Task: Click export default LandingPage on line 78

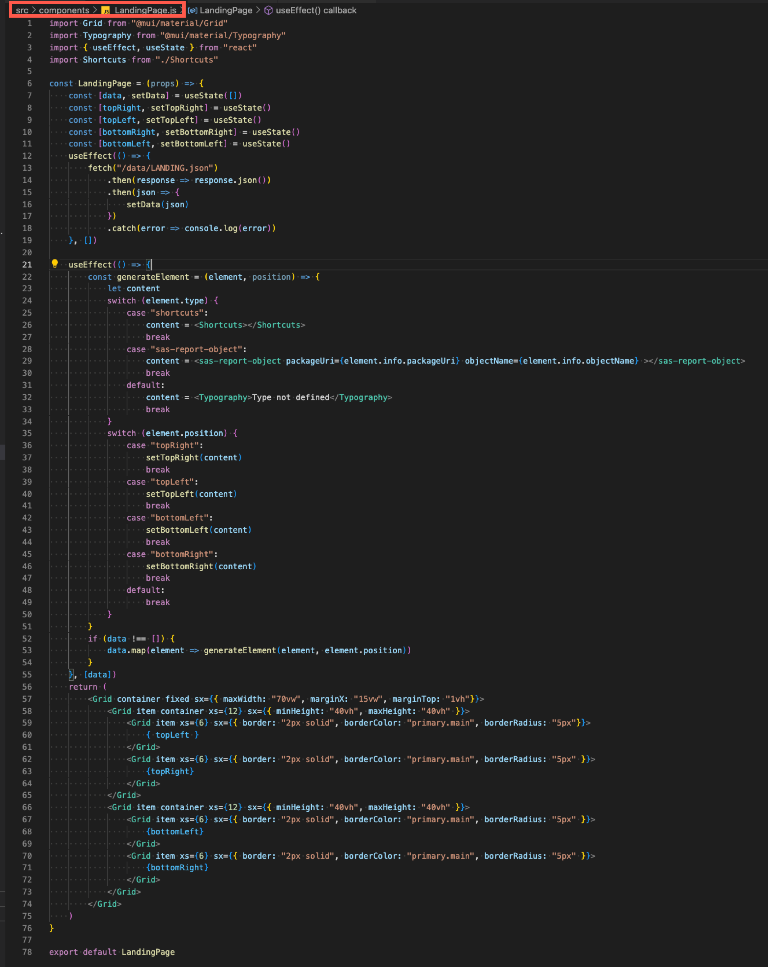Action: (112, 952)
